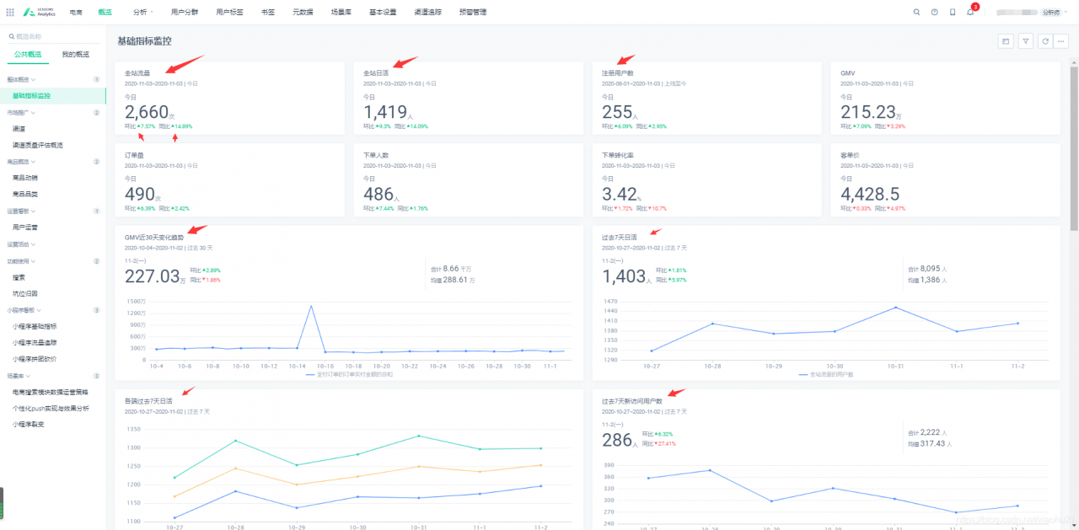Open the help question-mark icon
This screenshot has height=530, width=1079.
click(x=934, y=12)
